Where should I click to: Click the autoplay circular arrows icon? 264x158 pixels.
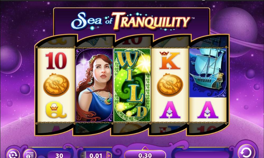tap(13, 155)
